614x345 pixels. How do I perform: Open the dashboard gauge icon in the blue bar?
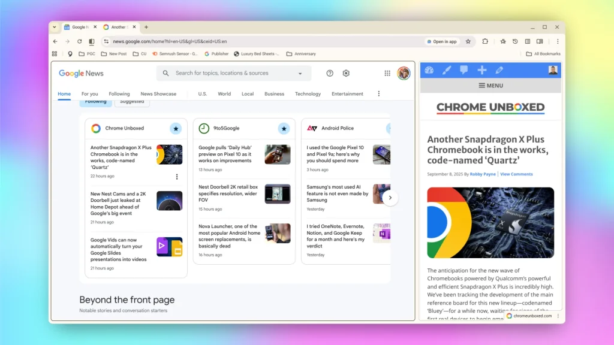tap(429, 70)
